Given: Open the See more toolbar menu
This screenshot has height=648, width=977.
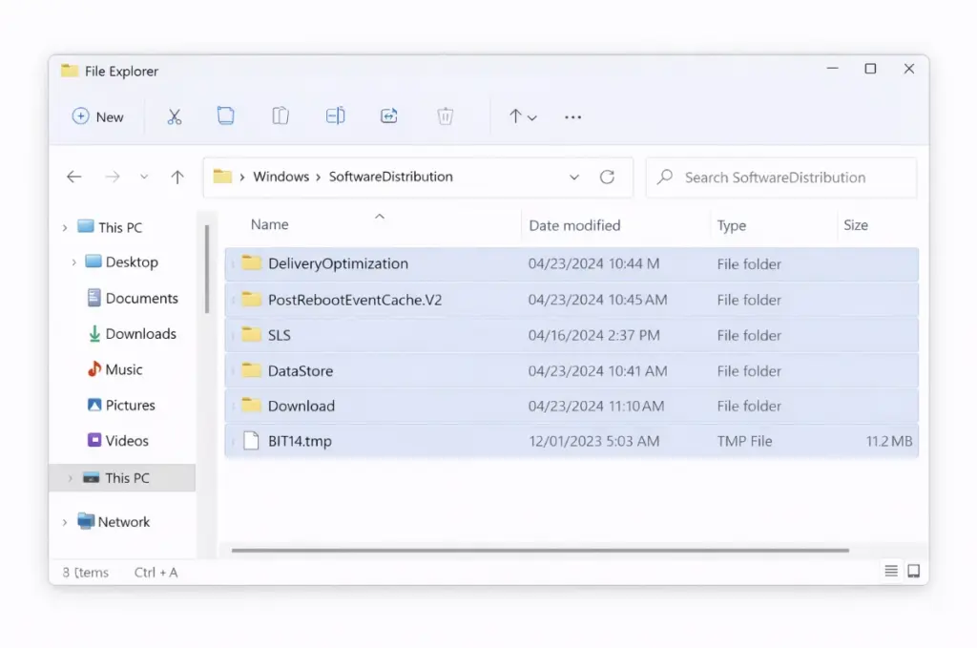Looking at the screenshot, I should pos(572,116).
